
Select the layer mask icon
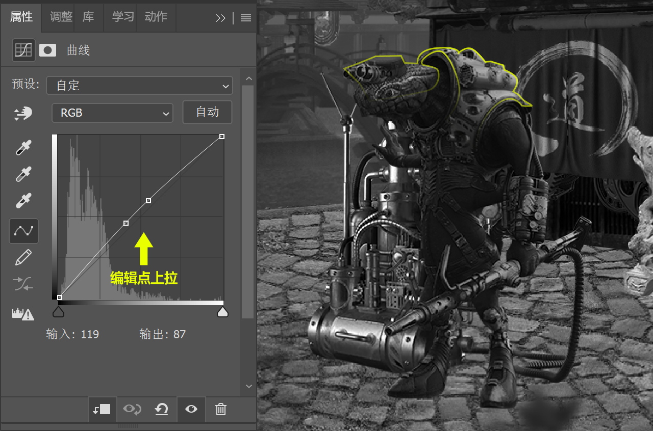(48, 50)
